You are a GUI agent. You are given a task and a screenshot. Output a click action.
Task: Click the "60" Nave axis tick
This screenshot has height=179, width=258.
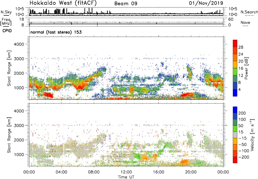click(231, 19)
